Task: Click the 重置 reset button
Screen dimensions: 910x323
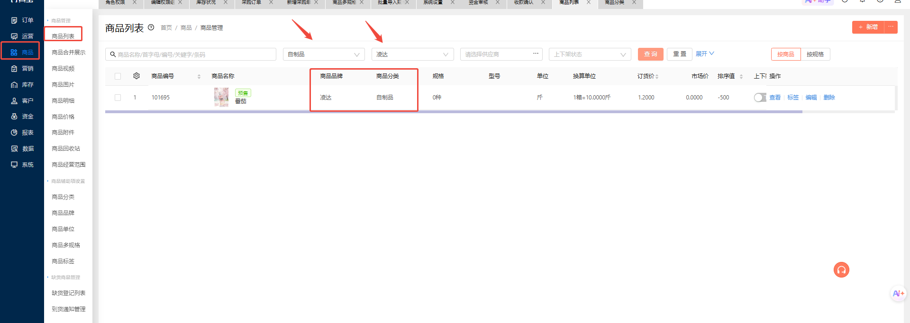Action: tap(680, 54)
